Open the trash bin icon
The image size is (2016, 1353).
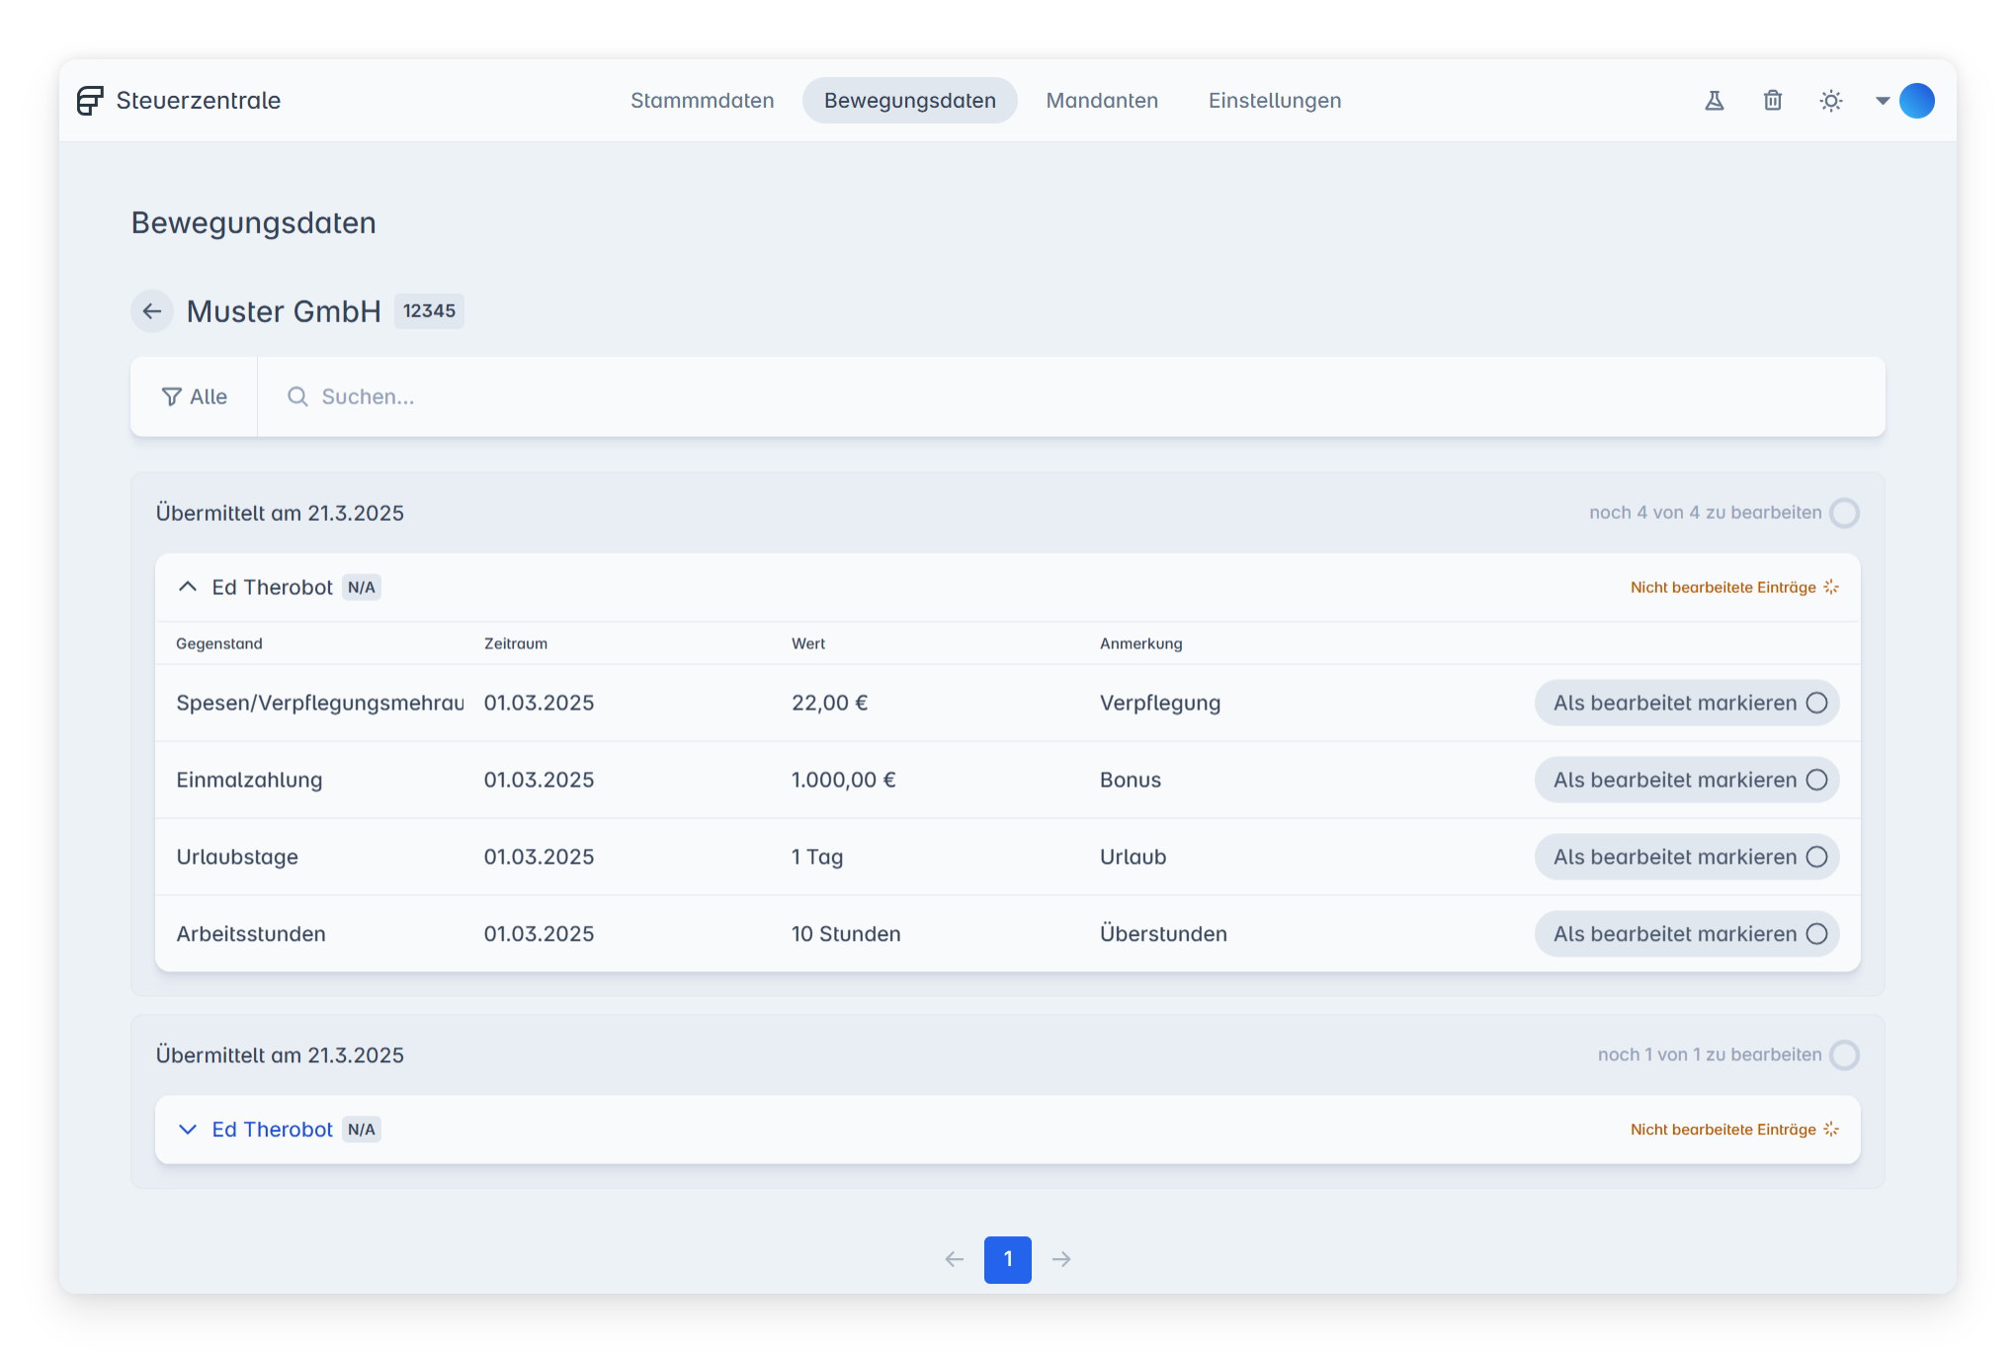coord(1773,101)
